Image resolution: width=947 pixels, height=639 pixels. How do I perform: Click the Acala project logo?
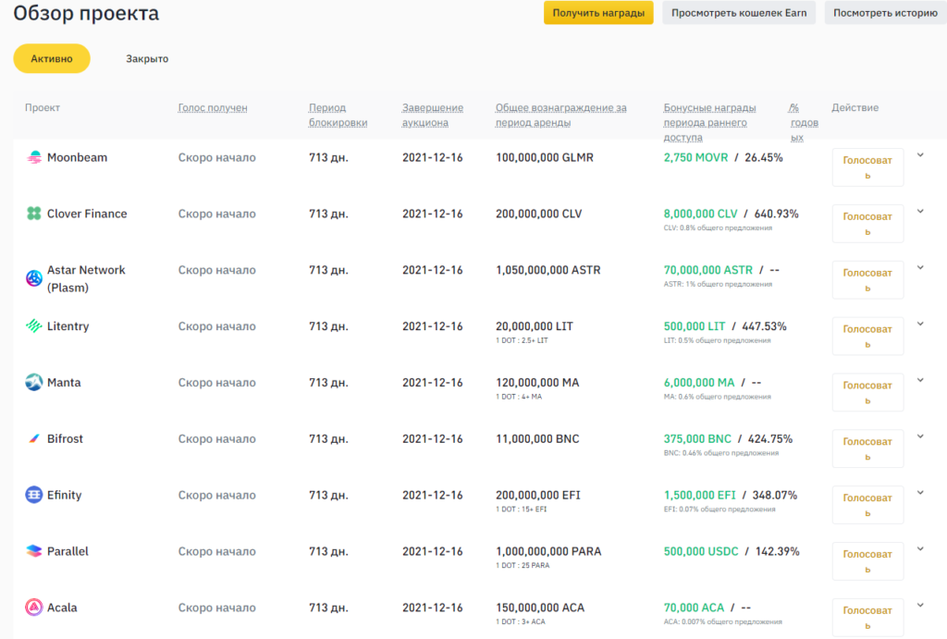(x=33, y=608)
